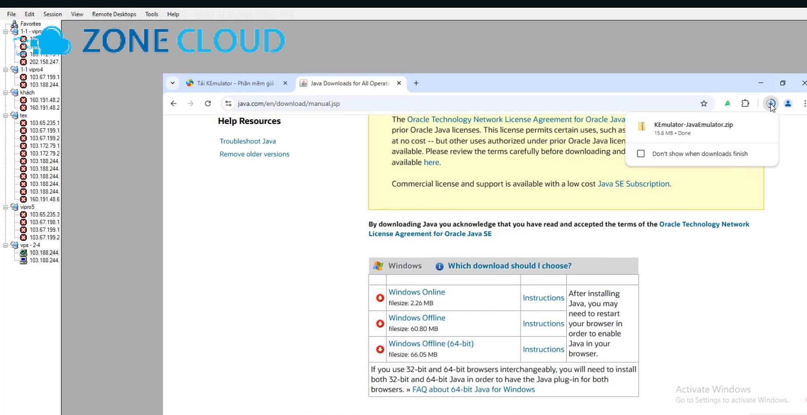Switch to the Tải KEmulator tab

235,83
